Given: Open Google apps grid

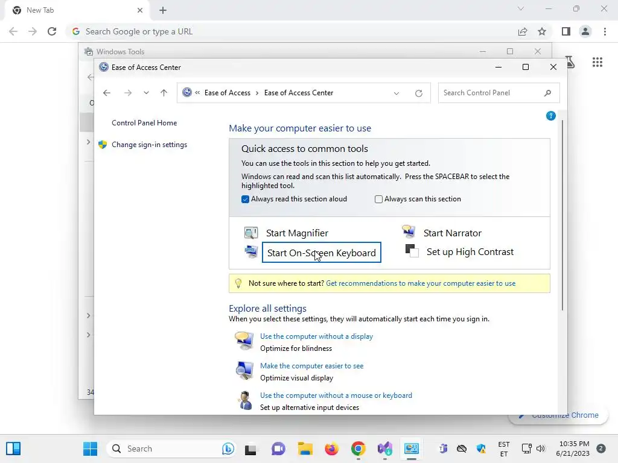Looking at the screenshot, I should (597, 62).
